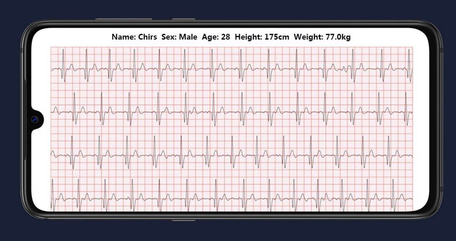The width and height of the screenshot is (456, 241).
Task: Select the "Weight: 77.0kg" value
Action: coord(322,37)
